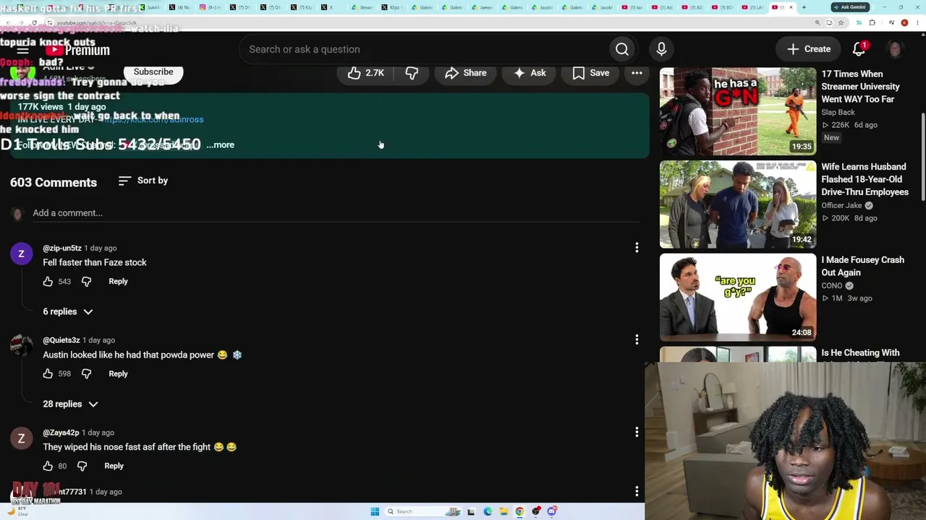Go to YouTube Premium home logo
The image size is (926, 520).
click(x=77, y=50)
